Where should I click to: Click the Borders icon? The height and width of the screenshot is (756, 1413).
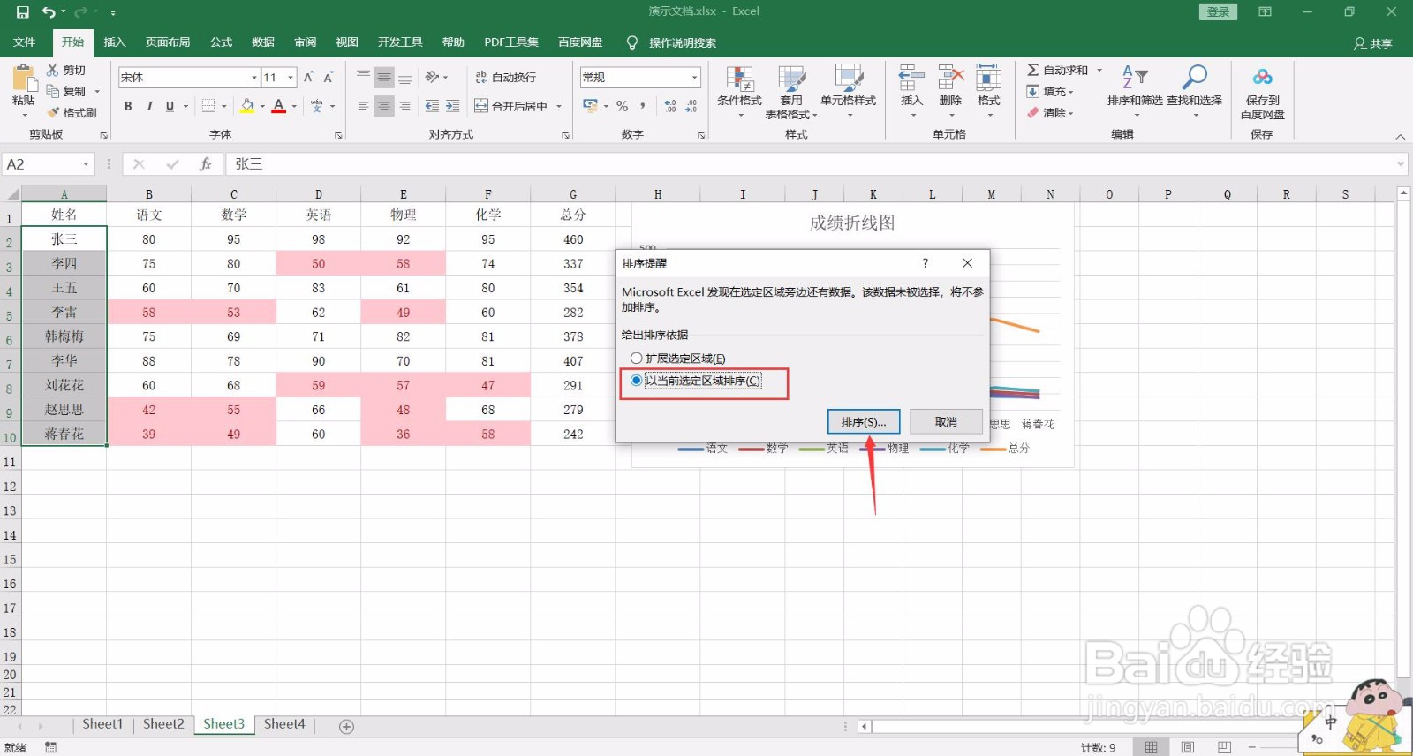(x=208, y=106)
